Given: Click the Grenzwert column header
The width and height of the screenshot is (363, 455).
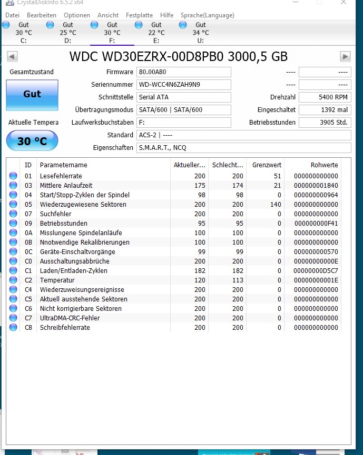Looking at the screenshot, I should (265, 165).
